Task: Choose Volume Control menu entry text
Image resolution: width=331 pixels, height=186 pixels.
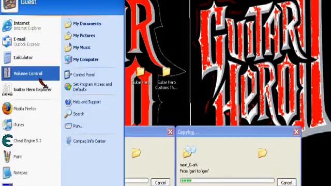Action: (x=28, y=73)
